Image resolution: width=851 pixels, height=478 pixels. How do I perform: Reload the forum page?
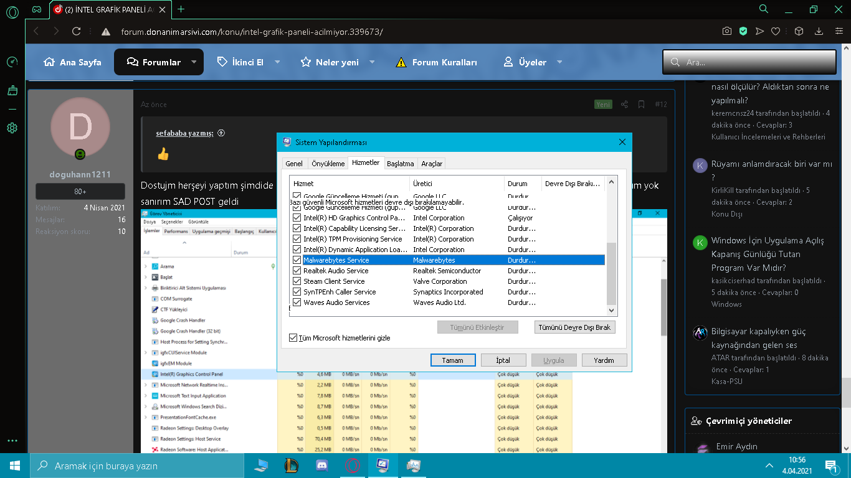tap(76, 31)
